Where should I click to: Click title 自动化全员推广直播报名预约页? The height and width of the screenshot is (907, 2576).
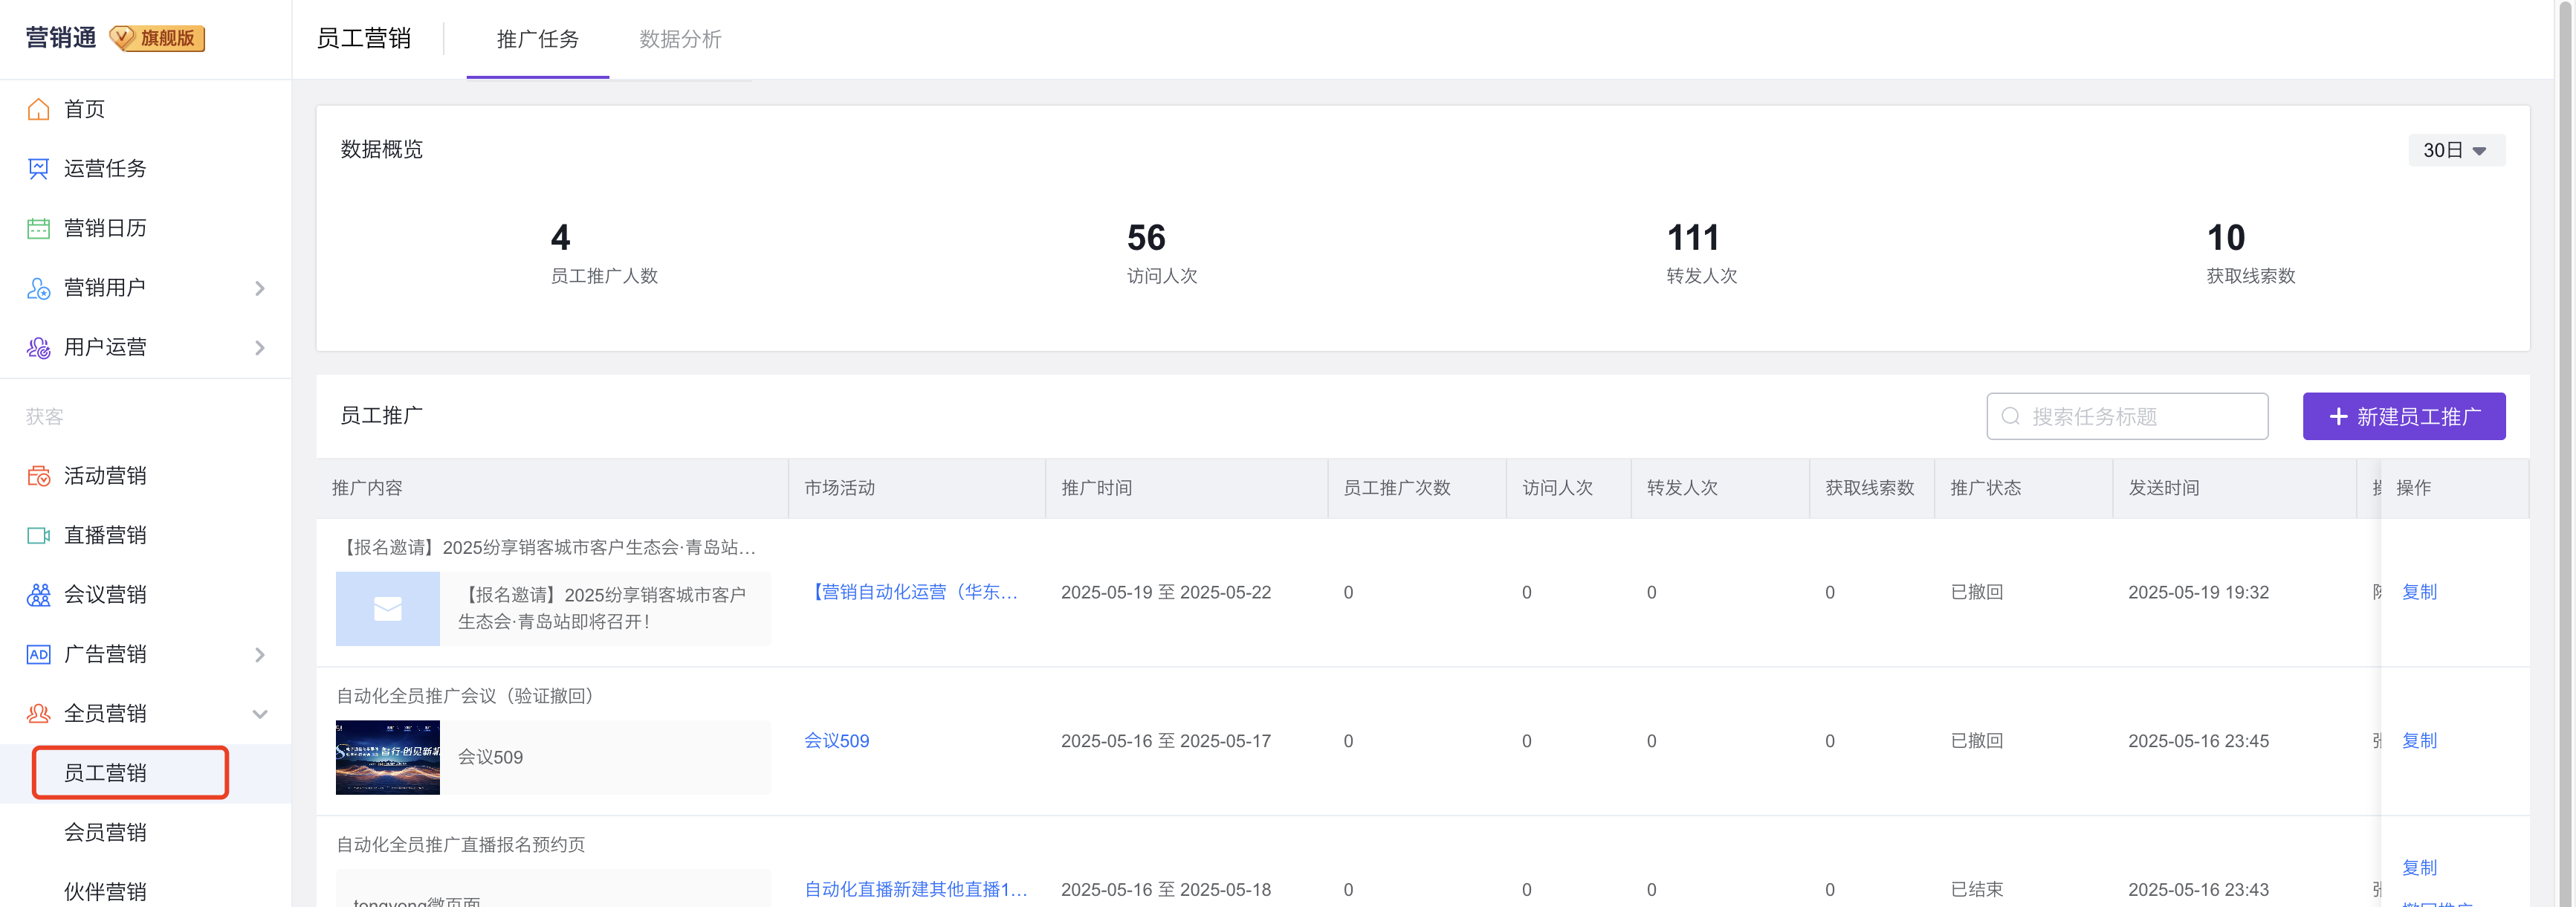coord(460,845)
